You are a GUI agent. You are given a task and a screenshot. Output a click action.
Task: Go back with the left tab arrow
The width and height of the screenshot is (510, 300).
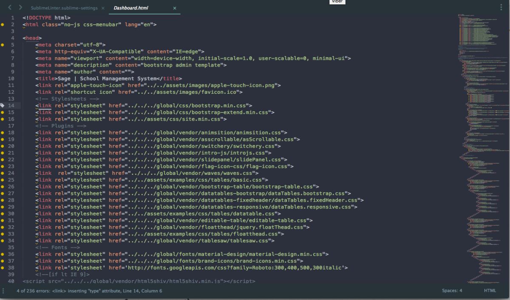[x=10, y=8]
